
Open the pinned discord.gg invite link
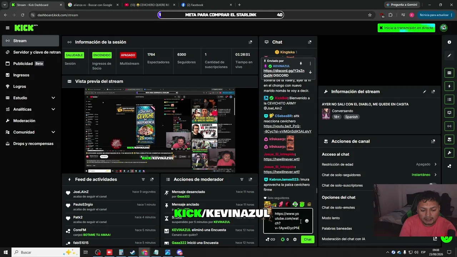(284, 73)
